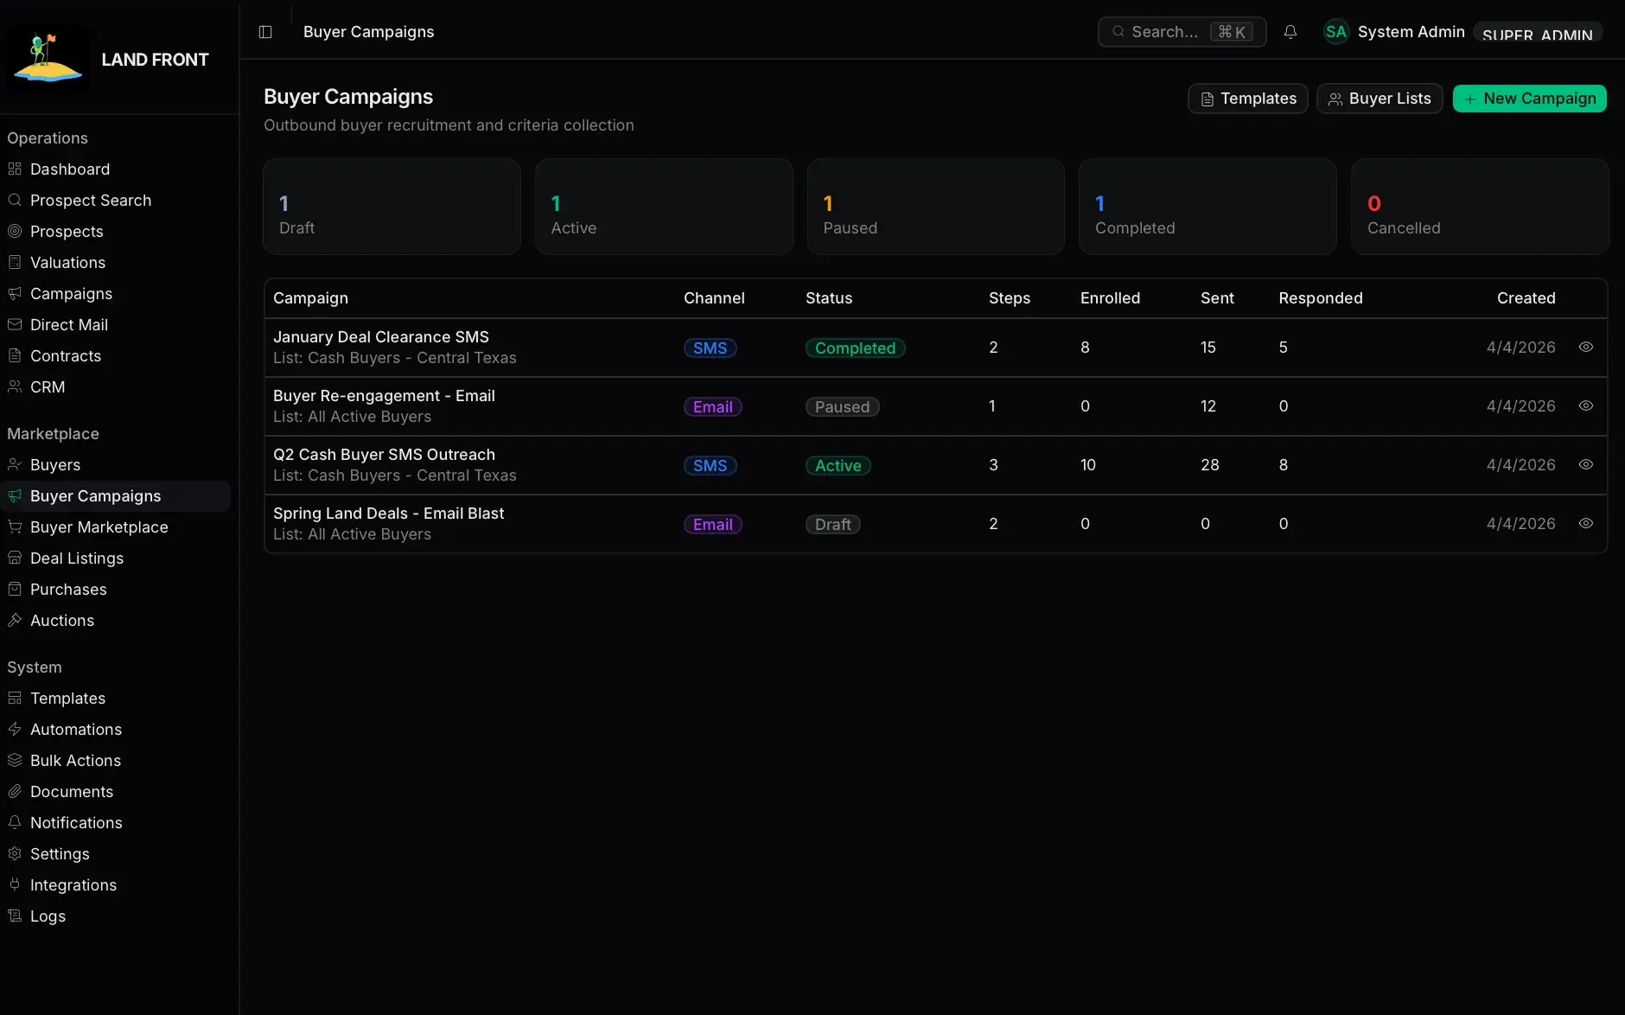Click the Dashboard grid icon in sidebar
Image resolution: width=1625 pixels, height=1015 pixels.
(x=15, y=169)
